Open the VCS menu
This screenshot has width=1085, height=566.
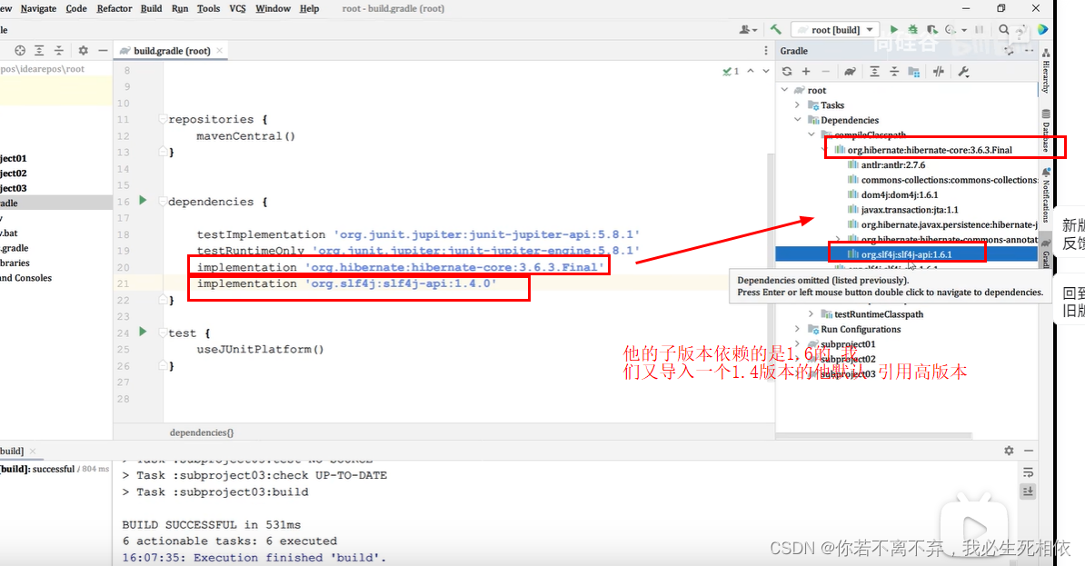point(237,8)
